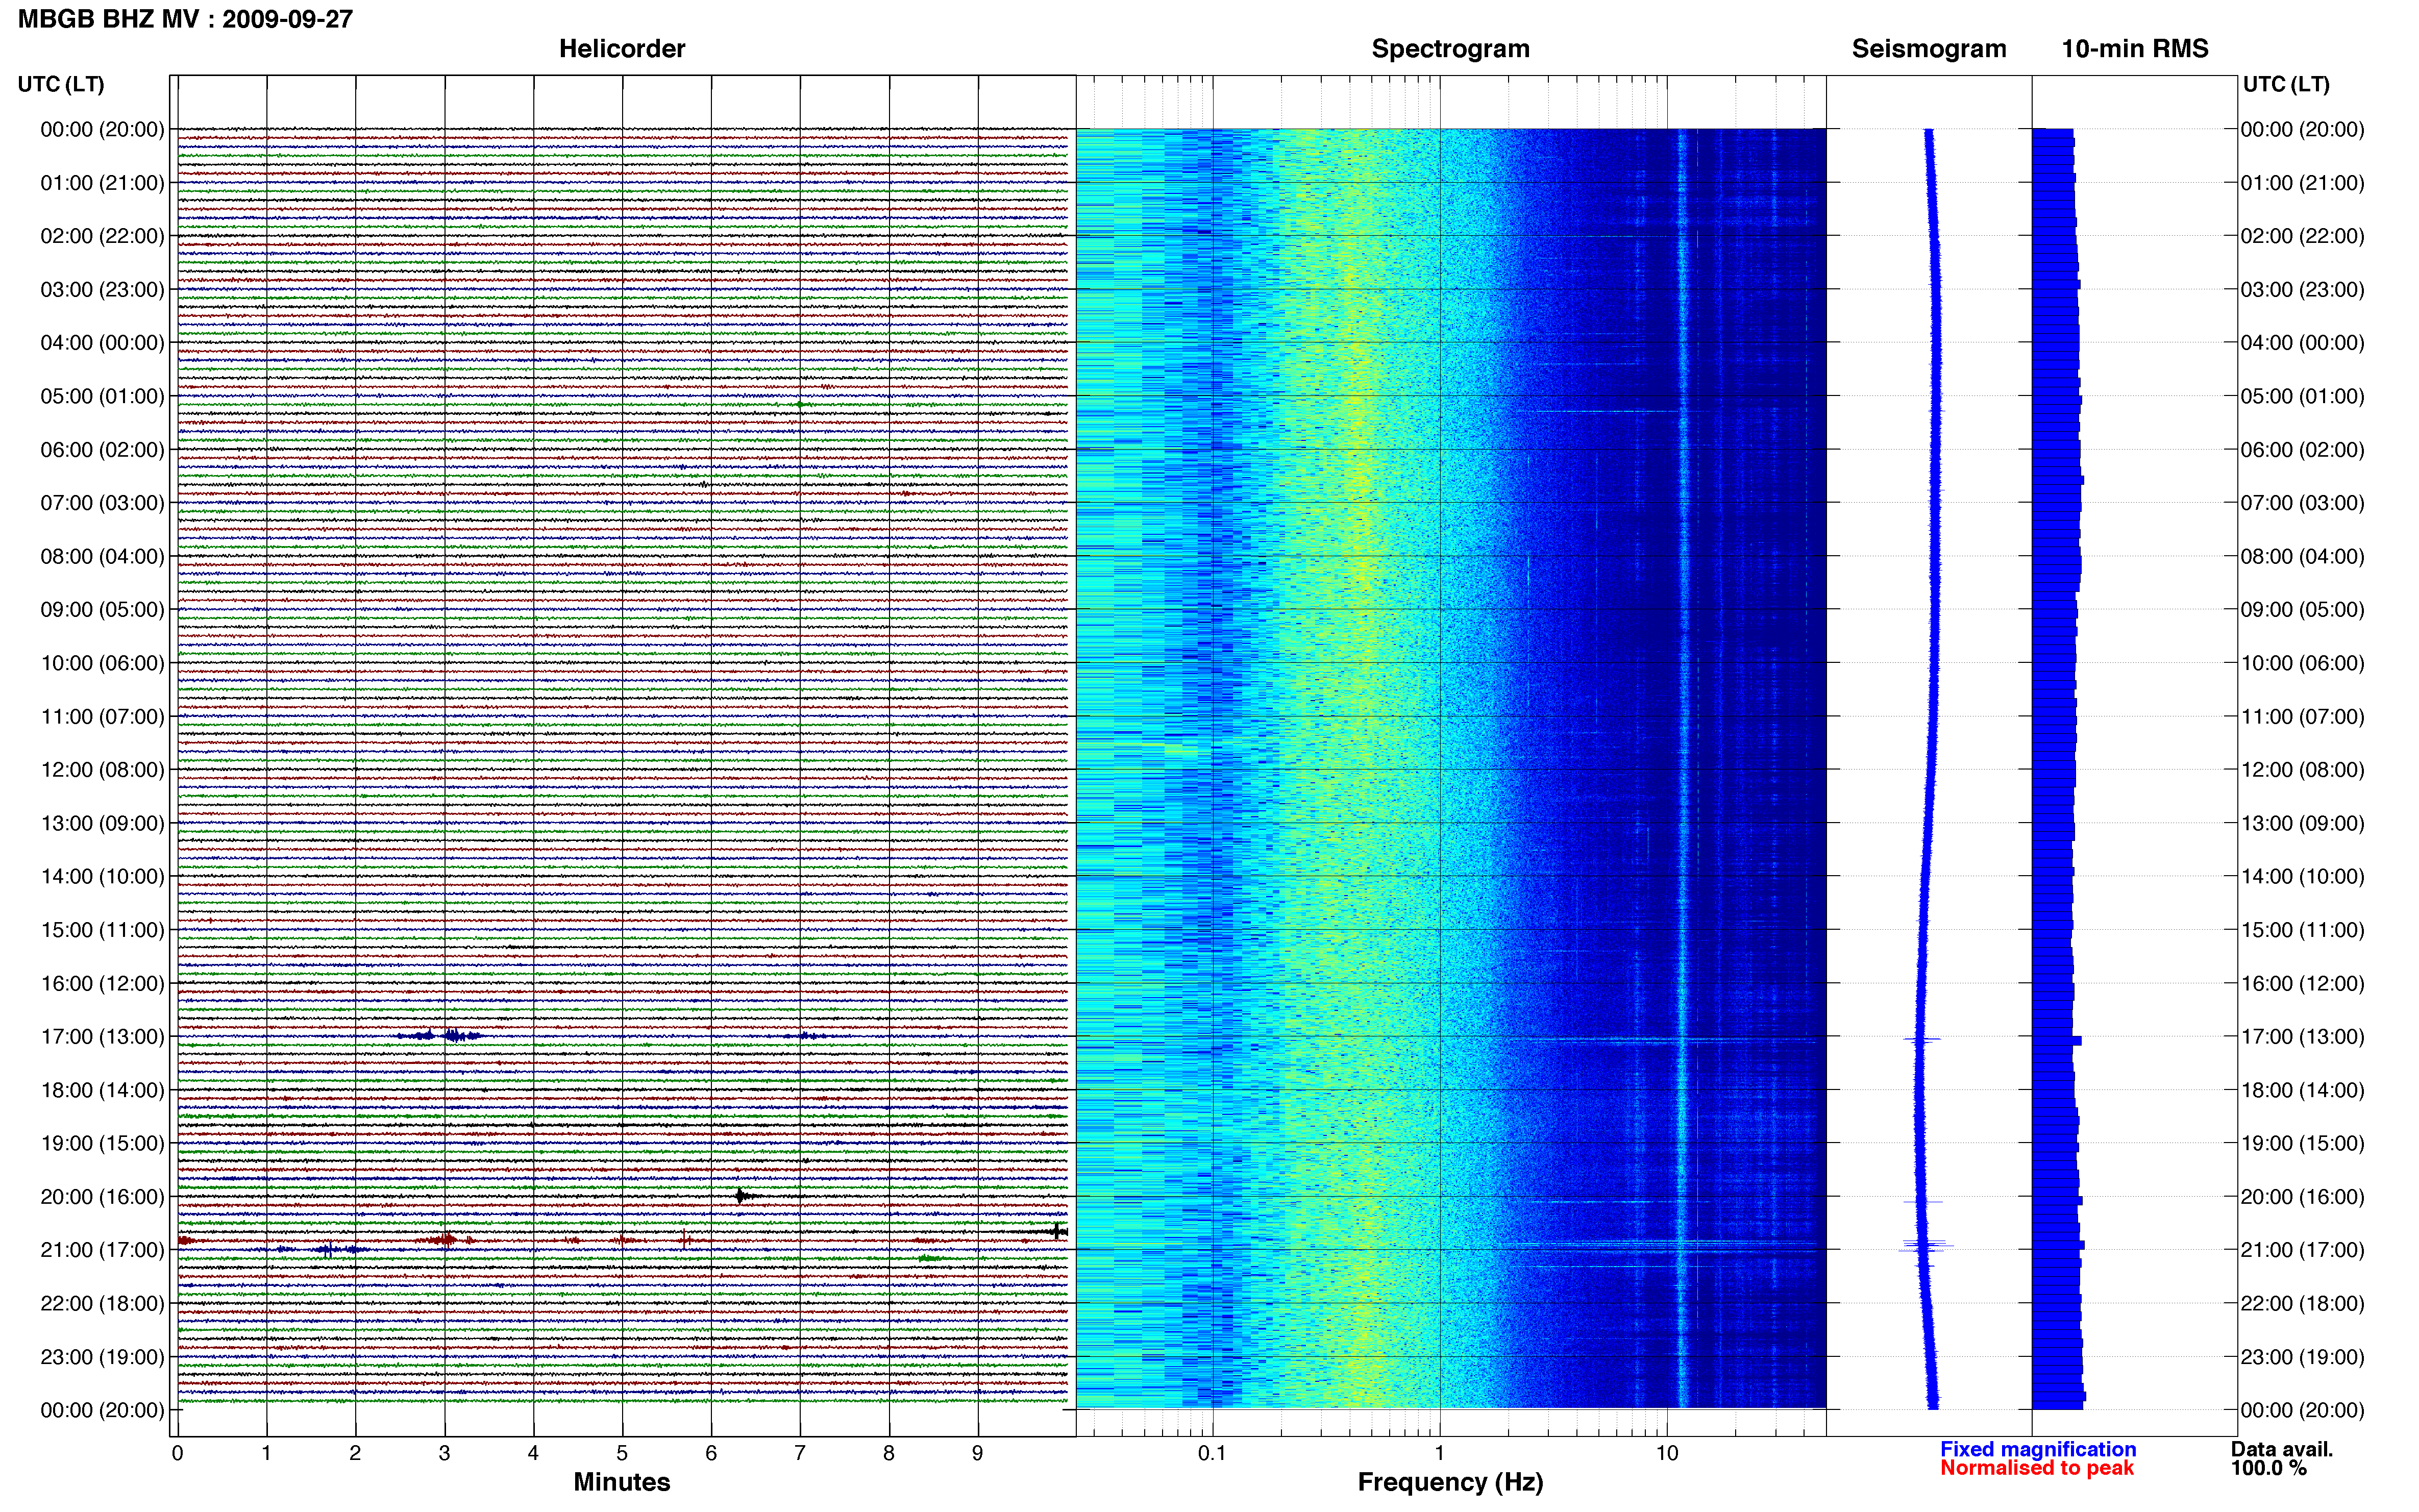Click "05:00 (01:00)" on the left time axis
Viewport: 2419px width, 1512px height.
(102, 396)
